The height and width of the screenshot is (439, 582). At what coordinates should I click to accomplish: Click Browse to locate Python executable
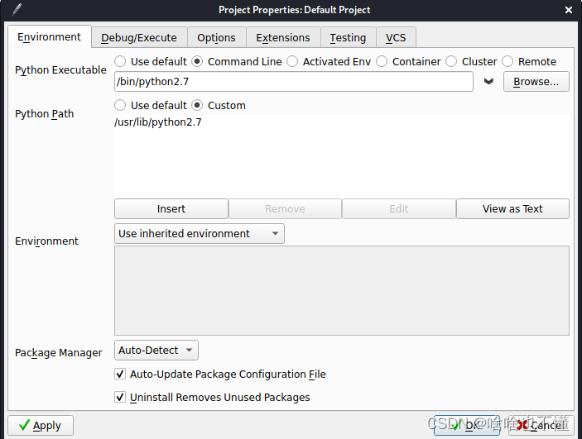click(x=536, y=82)
